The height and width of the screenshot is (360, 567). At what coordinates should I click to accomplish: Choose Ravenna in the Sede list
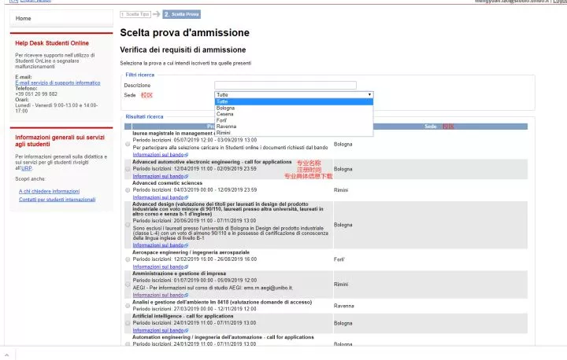pyautogui.click(x=294, y=127)
